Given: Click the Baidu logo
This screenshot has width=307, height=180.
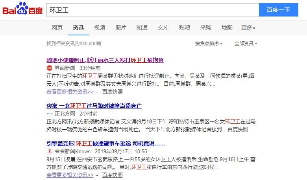Looking at the screenshot, I should [22, 9].
